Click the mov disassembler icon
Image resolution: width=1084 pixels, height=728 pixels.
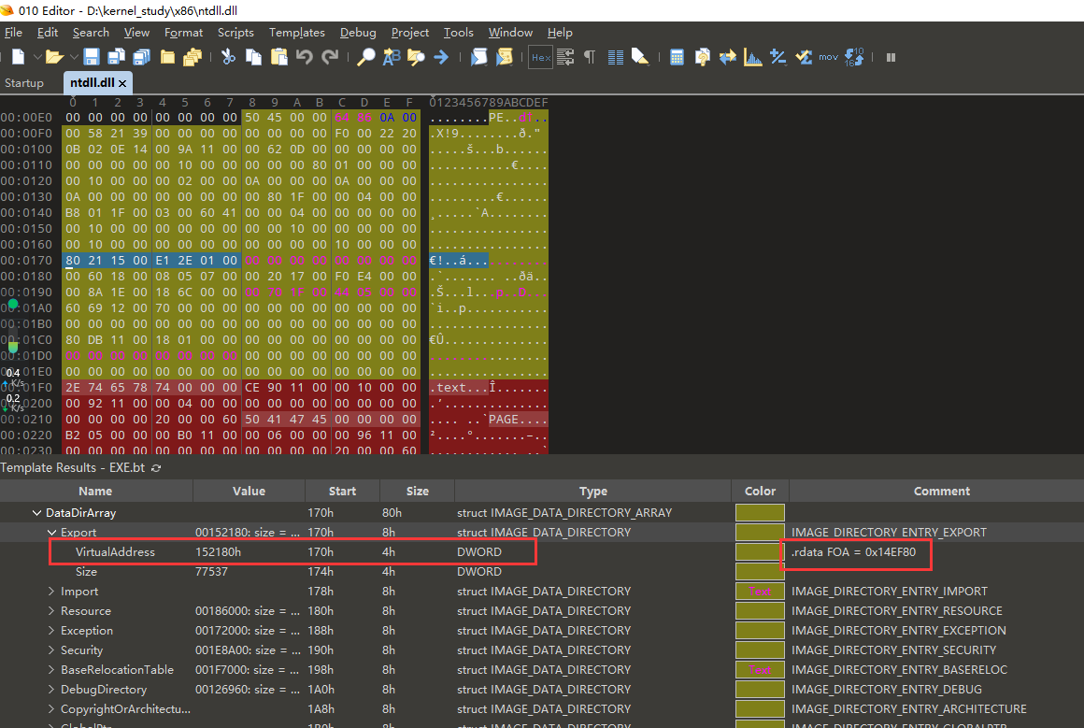[x=828, y=57]
